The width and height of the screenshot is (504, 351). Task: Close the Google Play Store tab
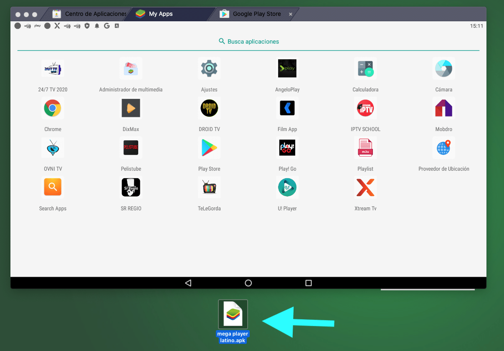(291, 14)
